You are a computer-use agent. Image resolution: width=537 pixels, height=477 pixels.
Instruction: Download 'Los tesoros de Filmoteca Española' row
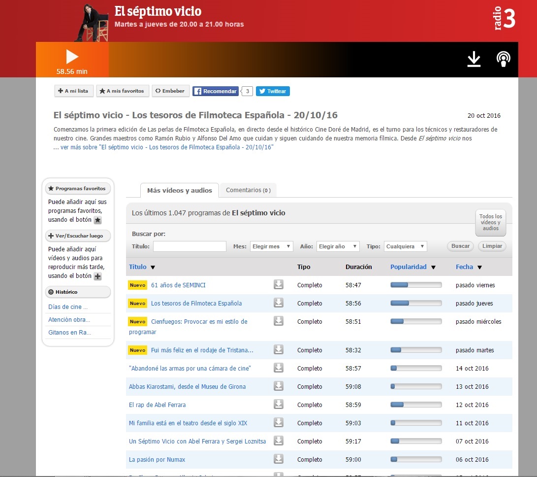(x=279, y=303)
